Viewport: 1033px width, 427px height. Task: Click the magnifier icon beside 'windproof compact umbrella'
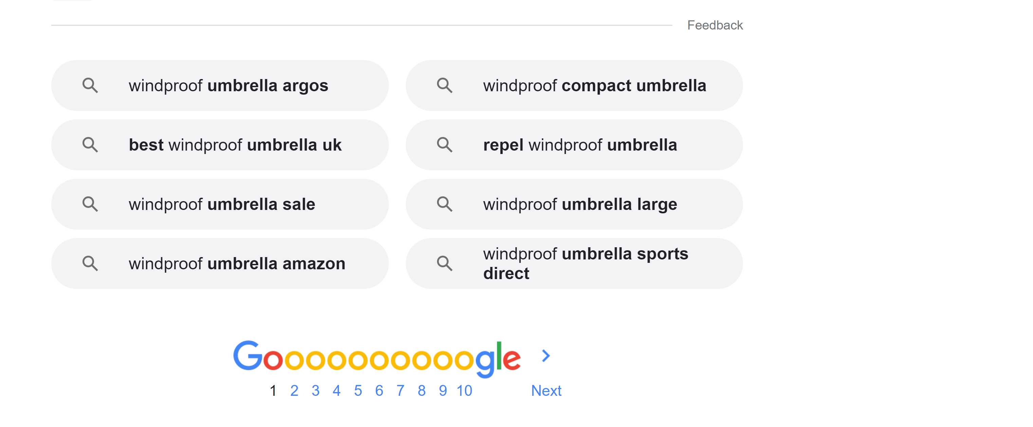444,85
